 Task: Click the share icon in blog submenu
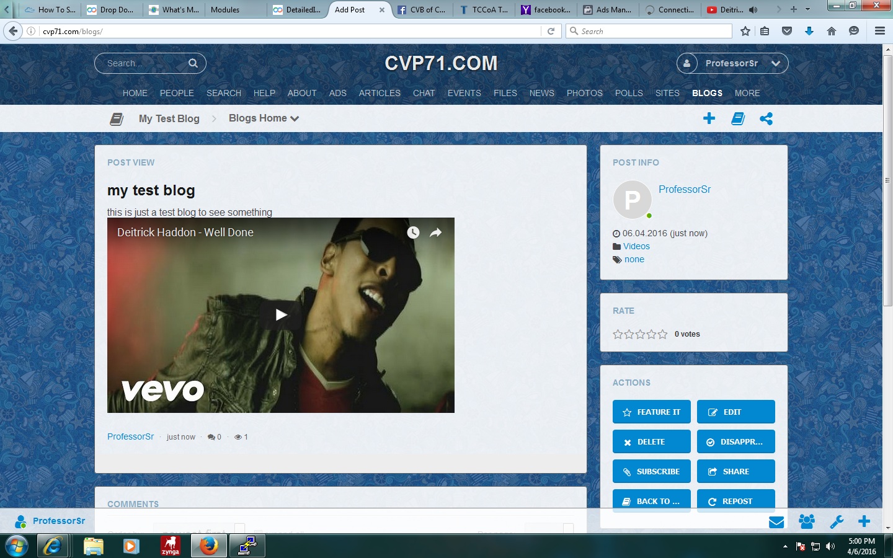pyautogui.click(x=766, y=118)
